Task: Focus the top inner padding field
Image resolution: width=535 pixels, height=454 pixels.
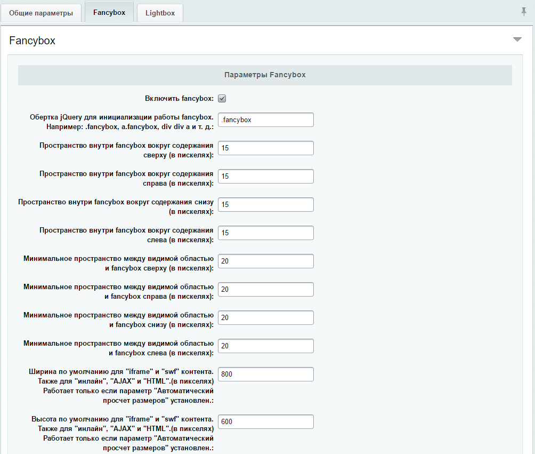Action: pos(266,148)
